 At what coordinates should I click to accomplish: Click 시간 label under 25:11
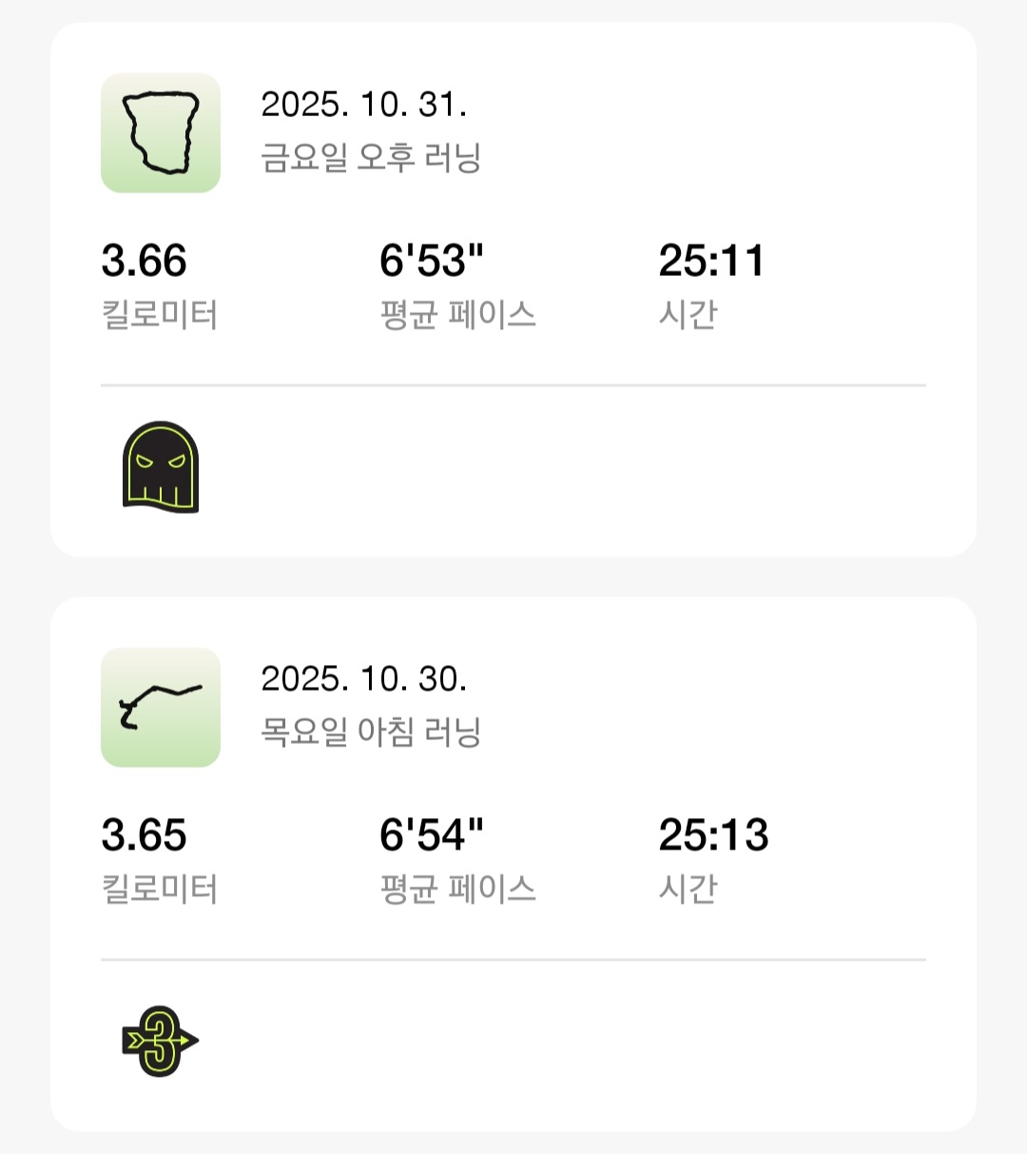click(688, 315)
